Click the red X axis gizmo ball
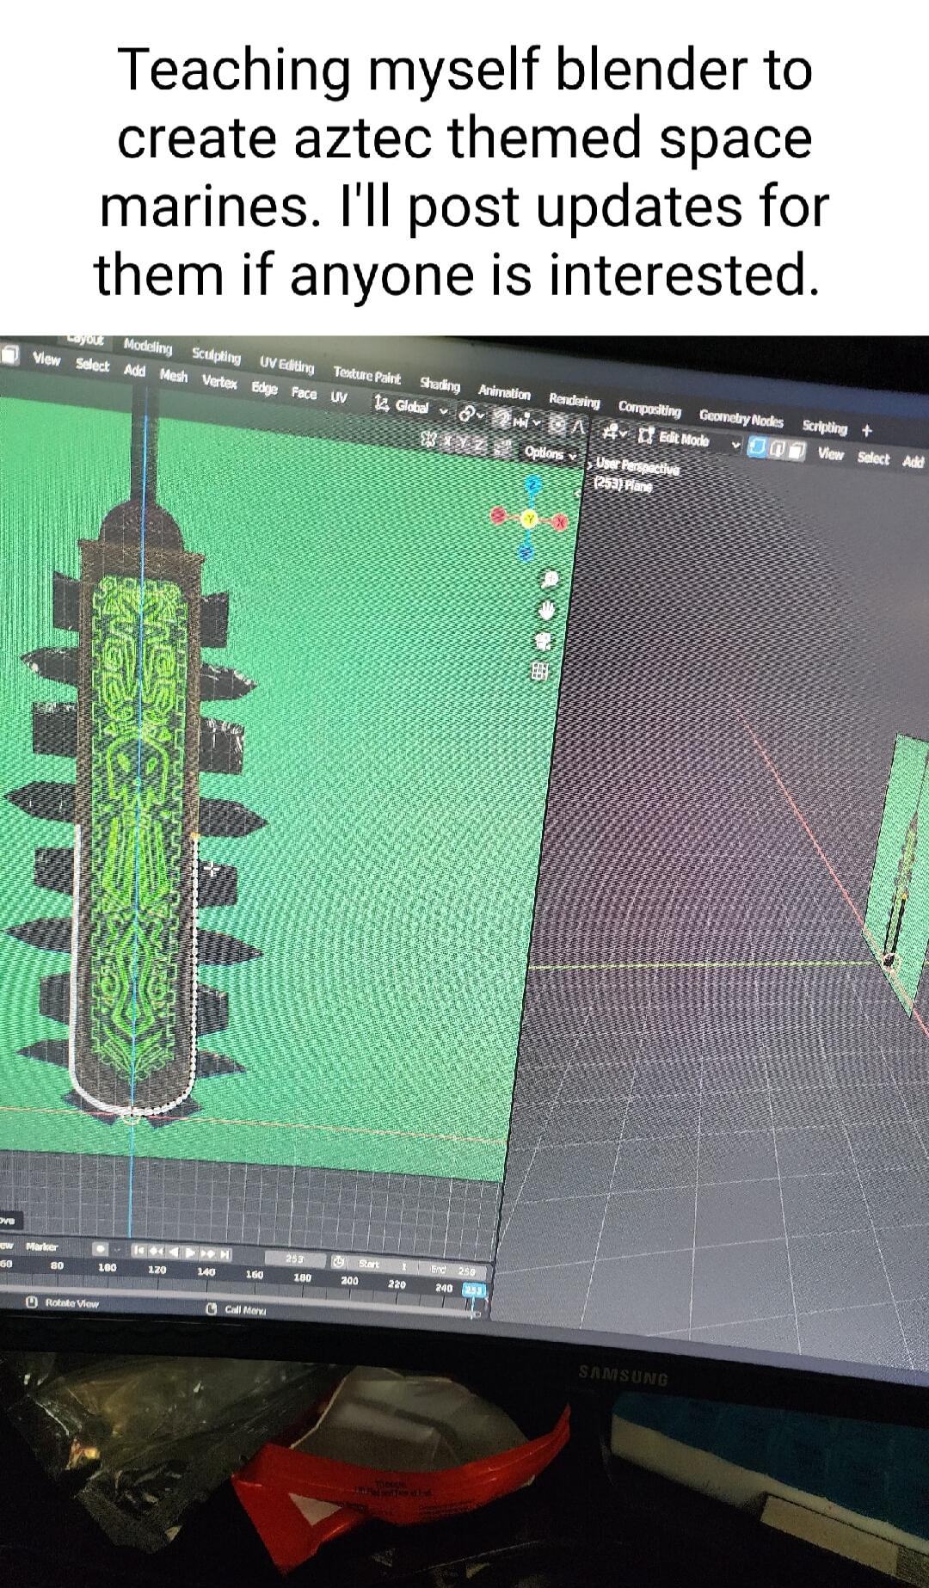The height and width of the screenshot is (1588, 929). 562,521
